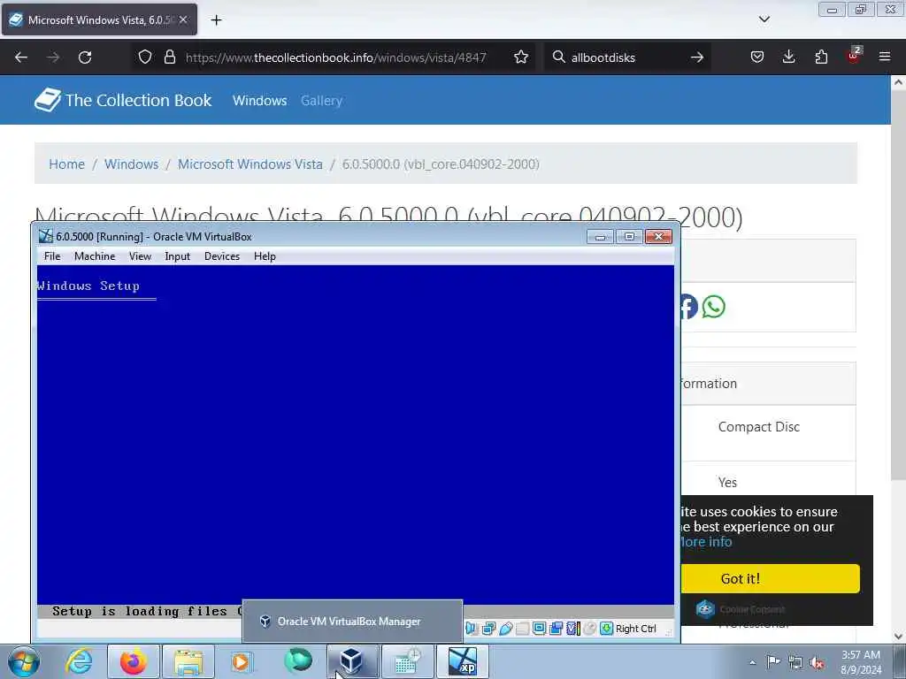This screenshot has width=906, height=679.
Task: Open the Firefox hamburger menu
Action: (x=885, y=57)
